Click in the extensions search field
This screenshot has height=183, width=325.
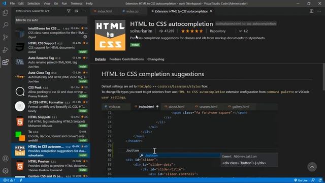tap(51, 20)
